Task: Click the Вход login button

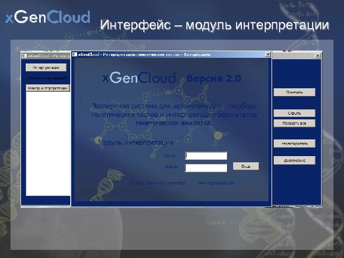Action: pos(246,166)
